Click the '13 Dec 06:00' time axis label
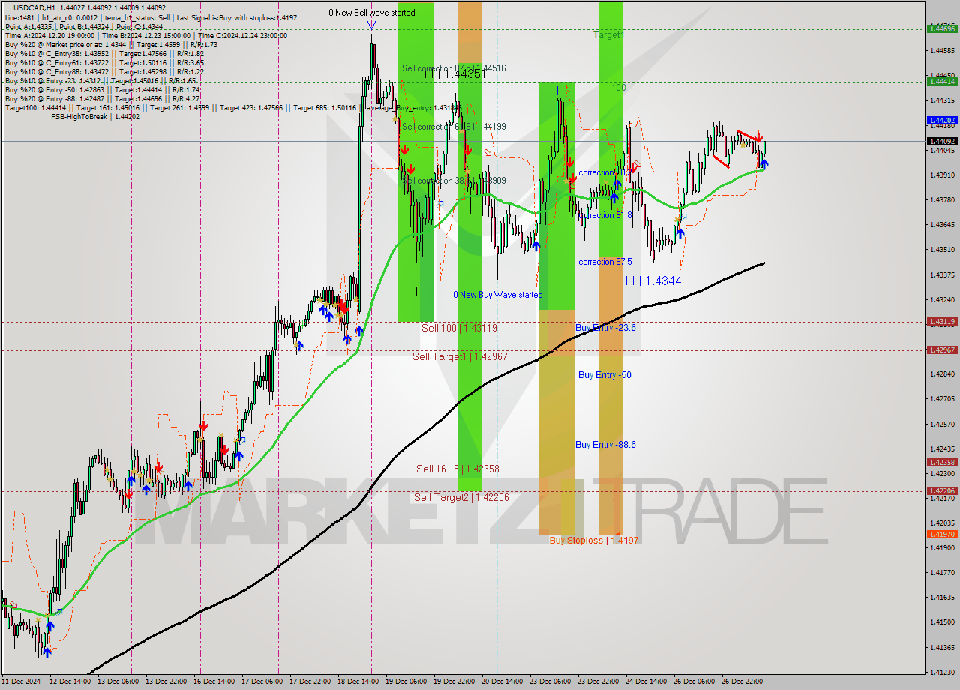The image size is (960, 690). (x=118, y=681)
